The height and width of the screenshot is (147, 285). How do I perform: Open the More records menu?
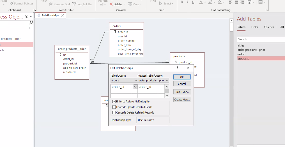pyautogui.click(x=135, y=4)
